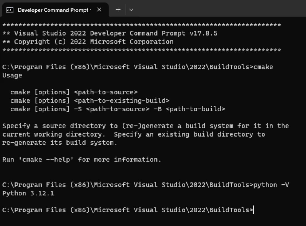Expand the new tab profile dropdown chevron

click(131, 10)
